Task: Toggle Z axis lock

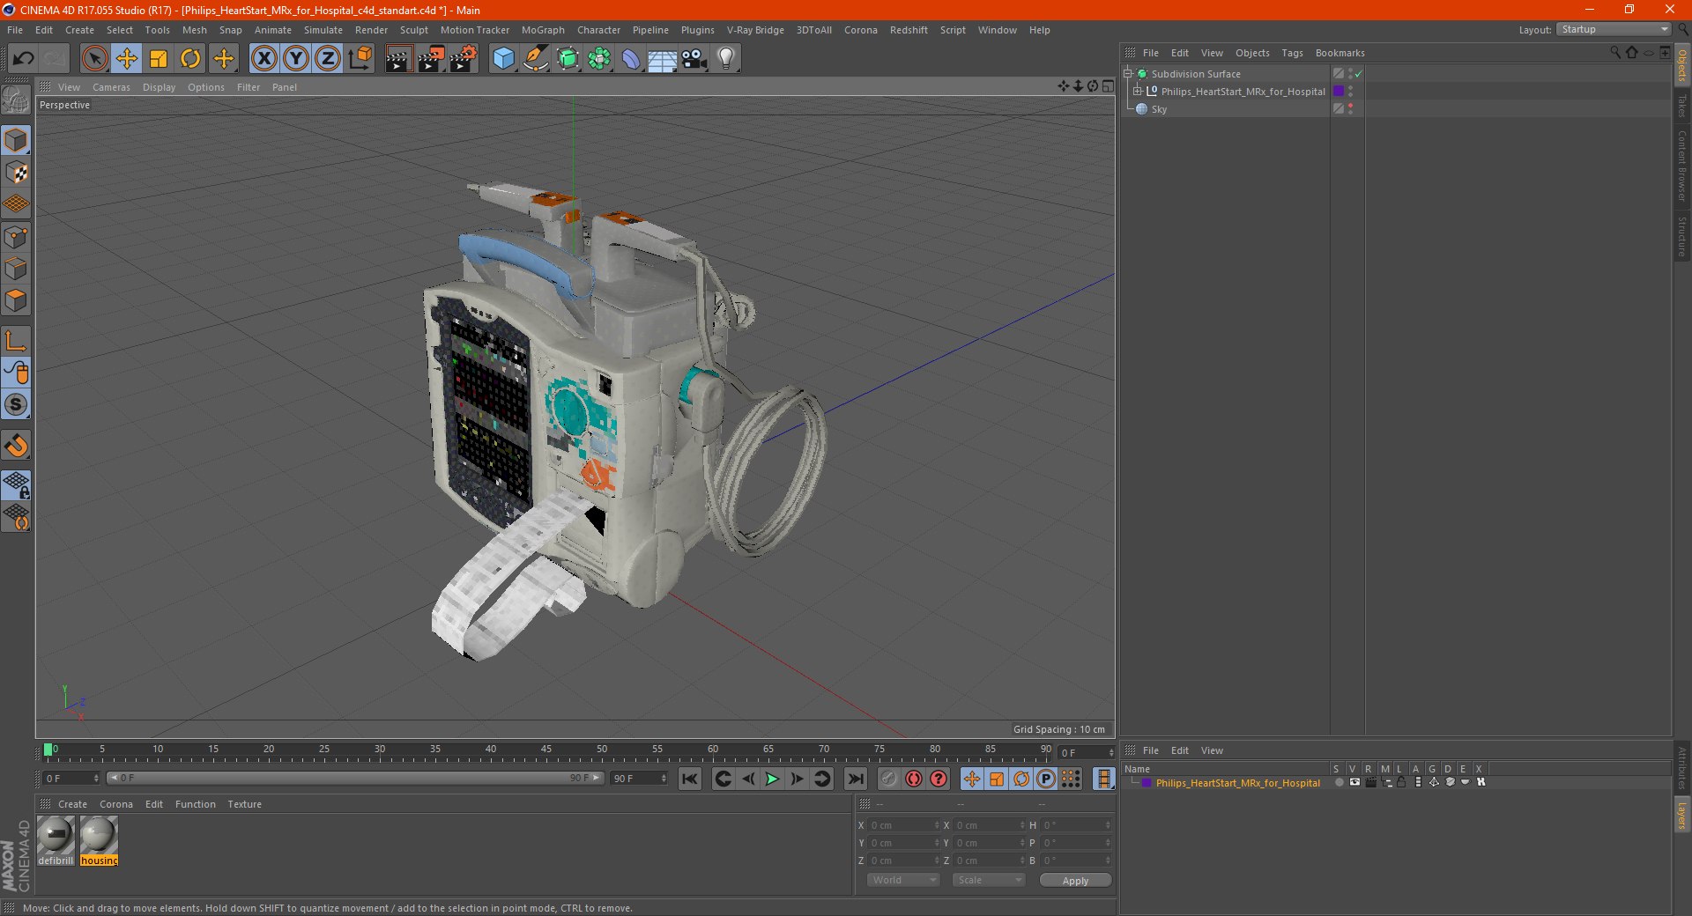Action: click(x=328, y=59)
